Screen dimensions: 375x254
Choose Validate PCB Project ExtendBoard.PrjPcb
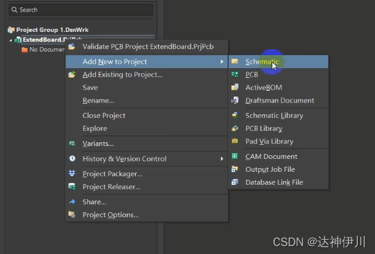click(x=148, y=47)
